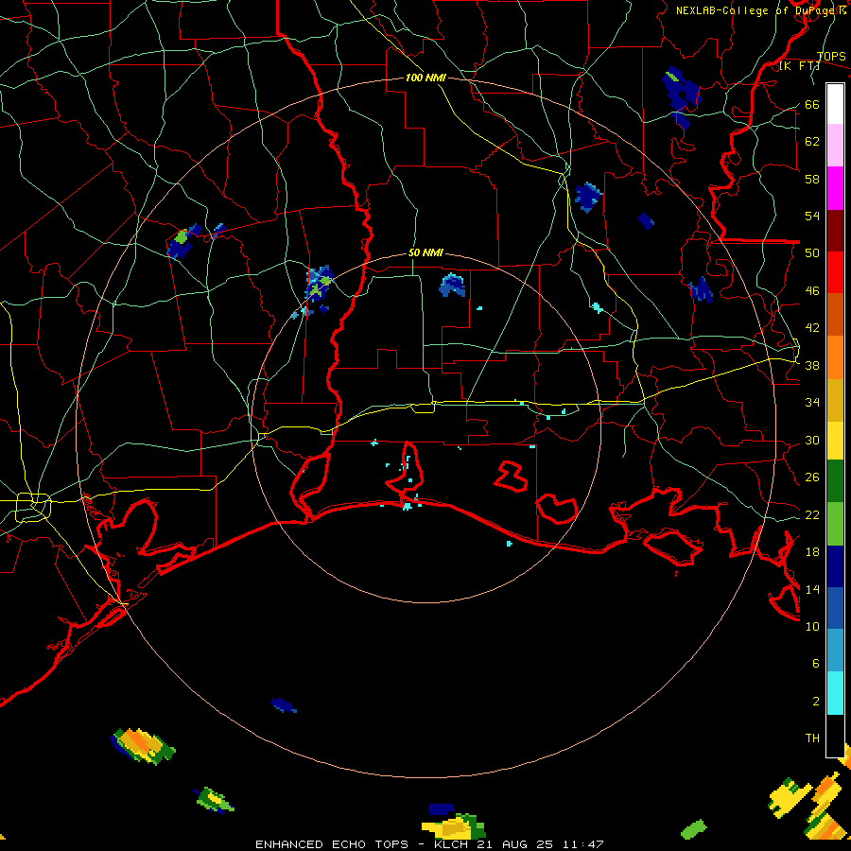Pick the maroon swatch on the tops scale

[x=835, y=231]
